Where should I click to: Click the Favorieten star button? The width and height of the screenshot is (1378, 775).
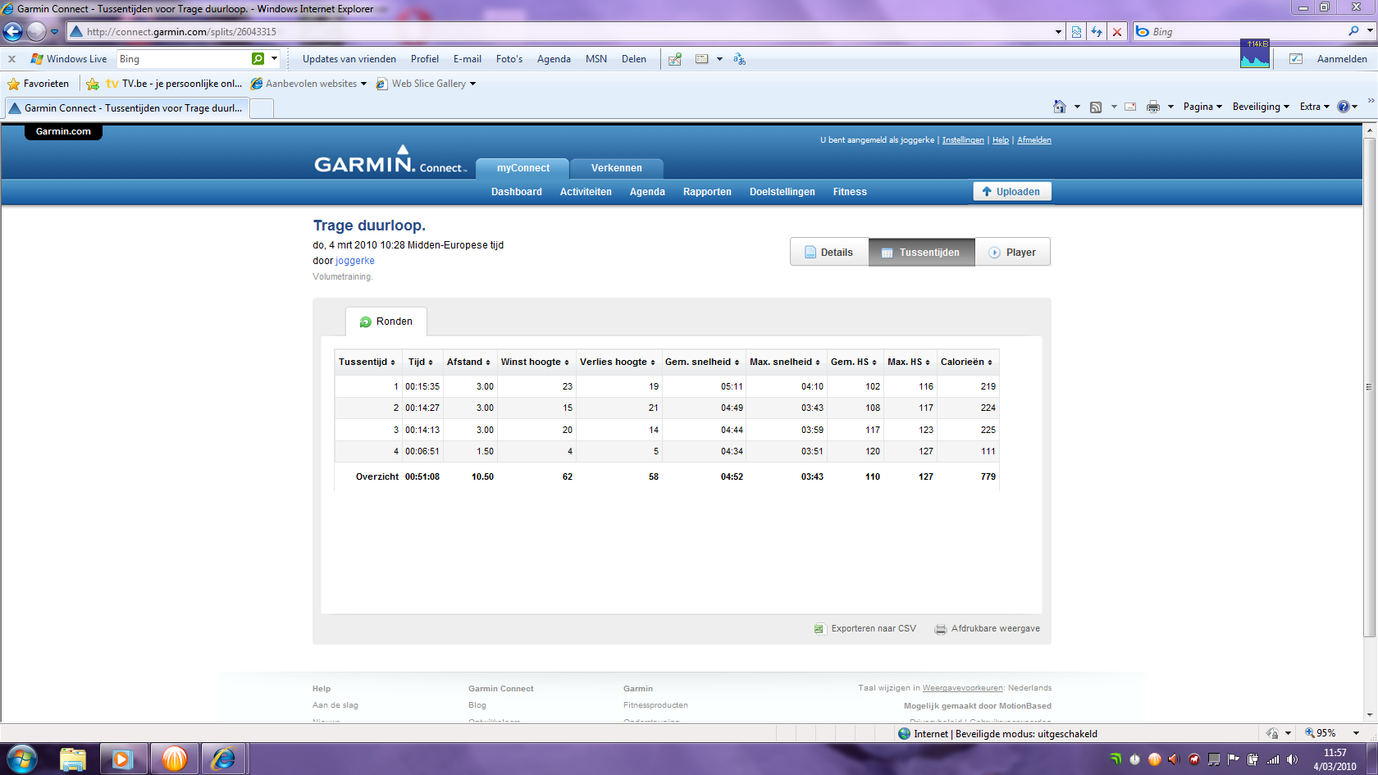[x=38, y=84]
